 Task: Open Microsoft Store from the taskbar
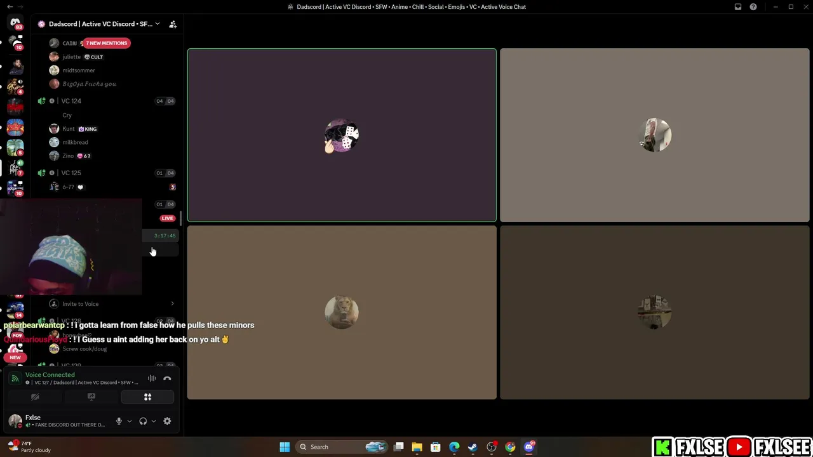coord(436,447)
